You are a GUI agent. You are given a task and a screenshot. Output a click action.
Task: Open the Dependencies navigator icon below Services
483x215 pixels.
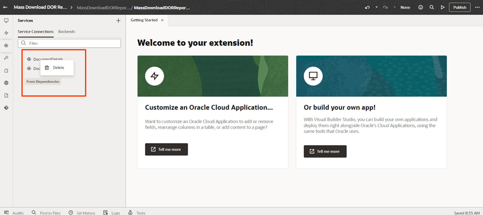click(6, 58)
